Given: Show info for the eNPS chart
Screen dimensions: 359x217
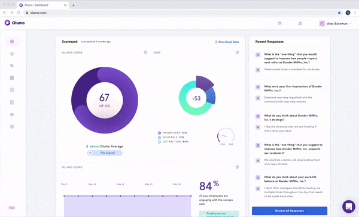Looking at the screenshot, I should (x=237, y=52).
